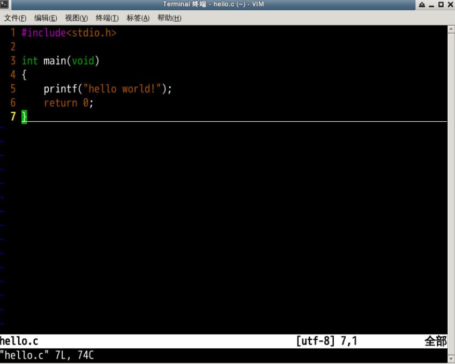
Task: Show the 标签(A) menu
Action: click(x=138, y=18)
